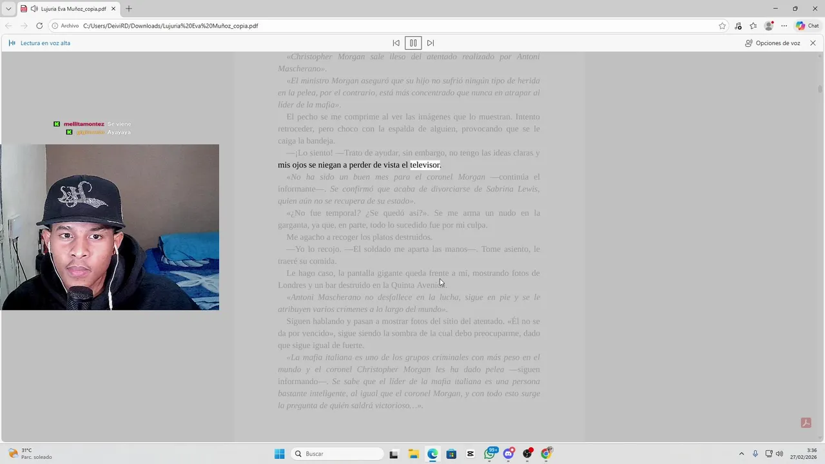Close the Lujuria PDF tab
Viewport: 825px width, 464px height.
tap(113, 9)
